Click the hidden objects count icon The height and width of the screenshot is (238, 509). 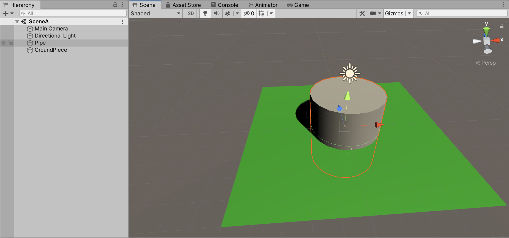[249, 13]
